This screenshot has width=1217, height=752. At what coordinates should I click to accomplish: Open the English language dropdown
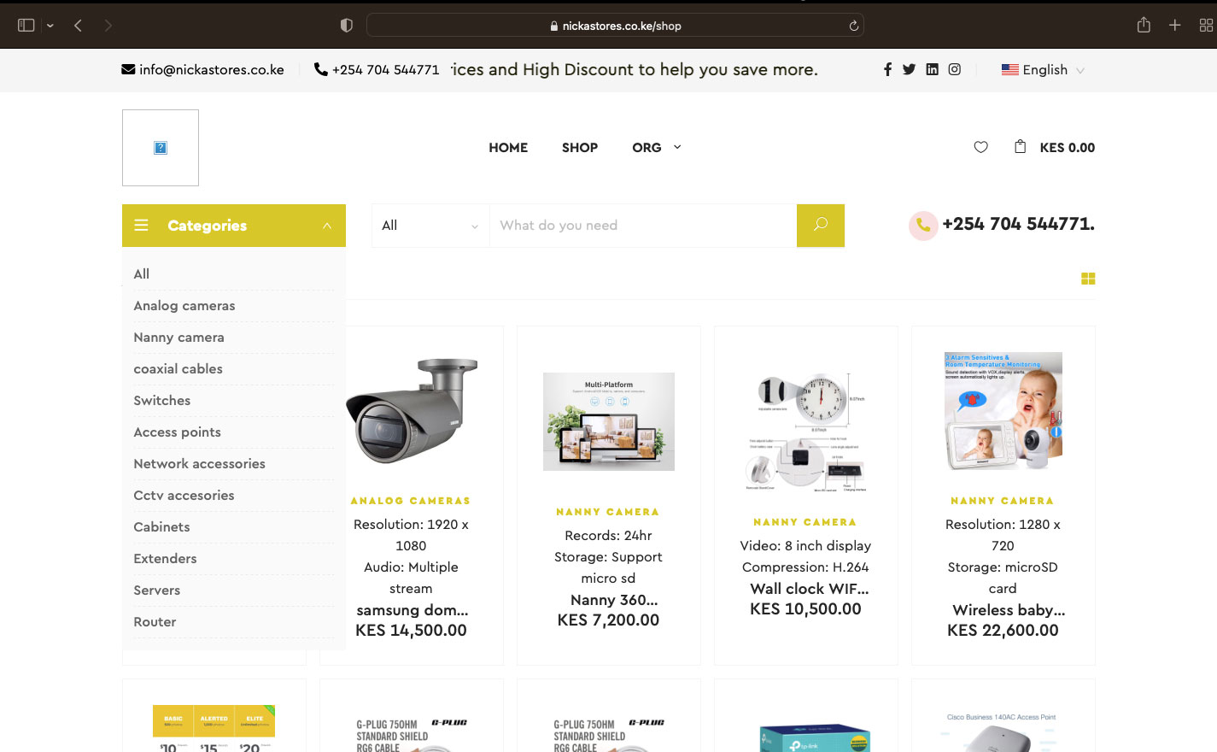[1043, 70]
